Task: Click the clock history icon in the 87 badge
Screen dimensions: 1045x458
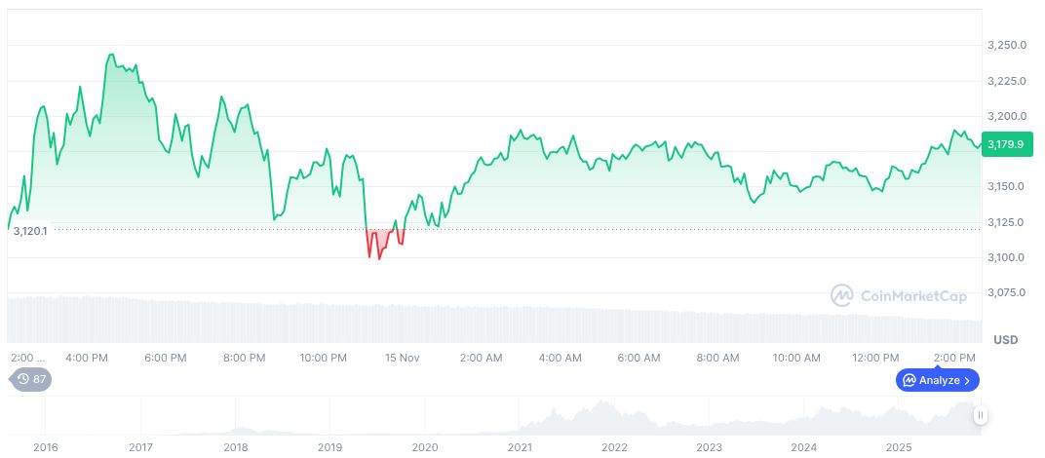Action: 21,379
